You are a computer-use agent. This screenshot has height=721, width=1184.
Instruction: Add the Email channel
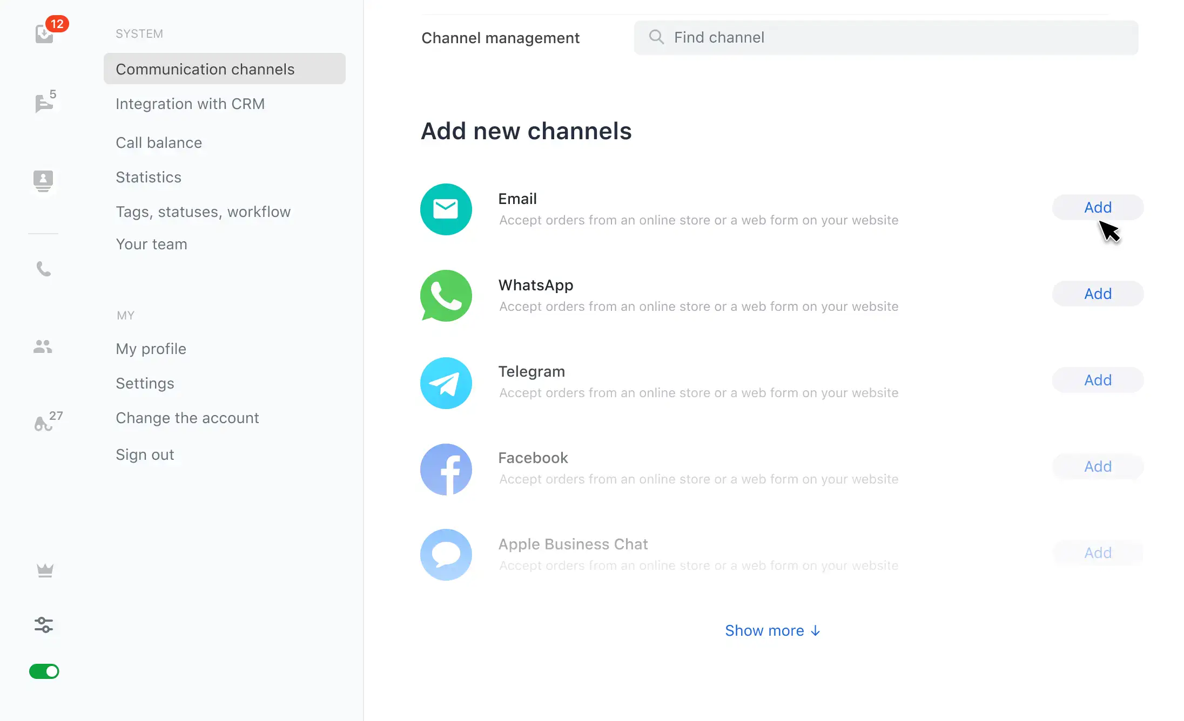point(1098,207)
